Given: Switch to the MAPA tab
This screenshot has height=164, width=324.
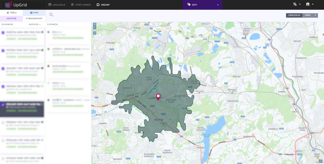Looking at the screenshot, I should click(x=34, y=13).
